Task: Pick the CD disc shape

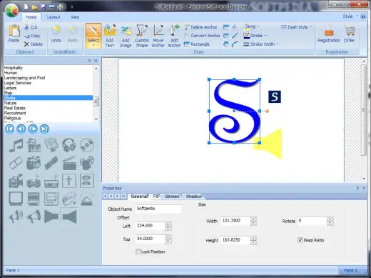Action: (x=87, y=145)
